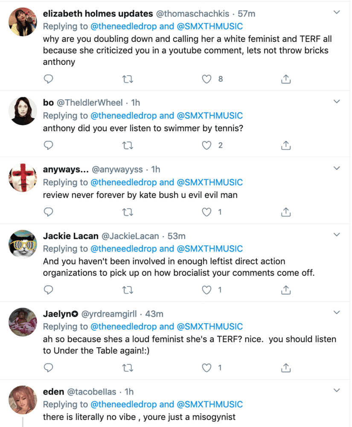Like bo's tweet about tennis
Image resolution: width=352 pixels, height=427 pixels.
207,146
